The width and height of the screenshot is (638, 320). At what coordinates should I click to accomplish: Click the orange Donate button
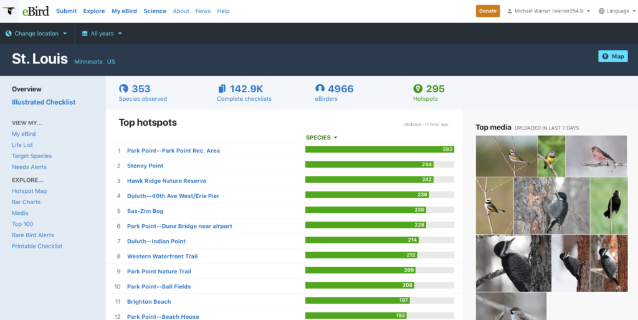click(x=488, y=11)
